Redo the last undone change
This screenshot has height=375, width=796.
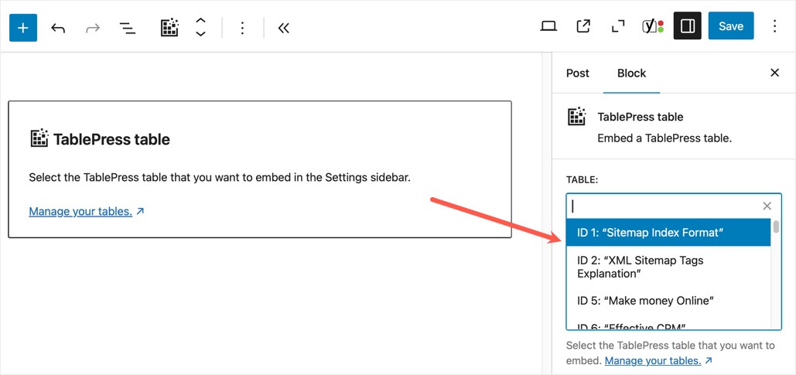click(92, 28)
